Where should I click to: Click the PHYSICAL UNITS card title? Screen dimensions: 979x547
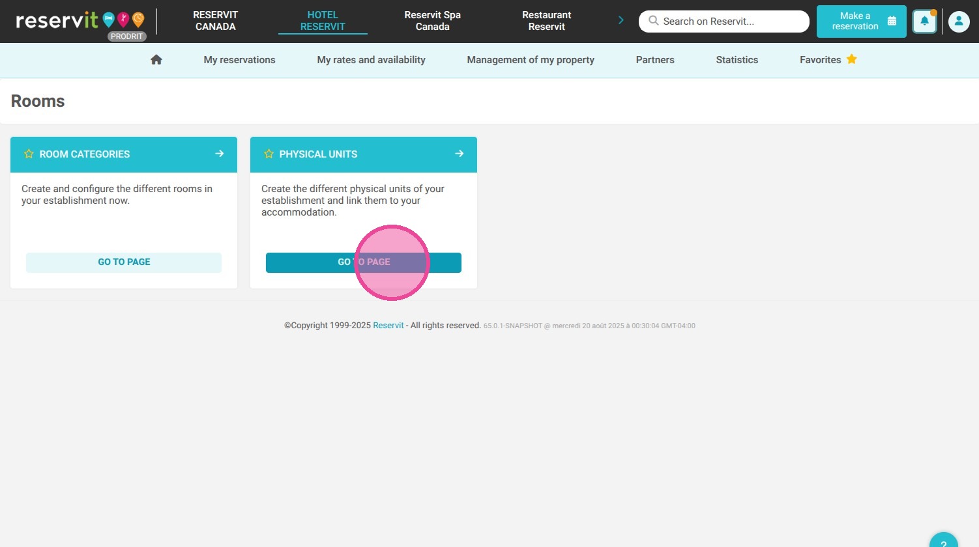(318, 154)
